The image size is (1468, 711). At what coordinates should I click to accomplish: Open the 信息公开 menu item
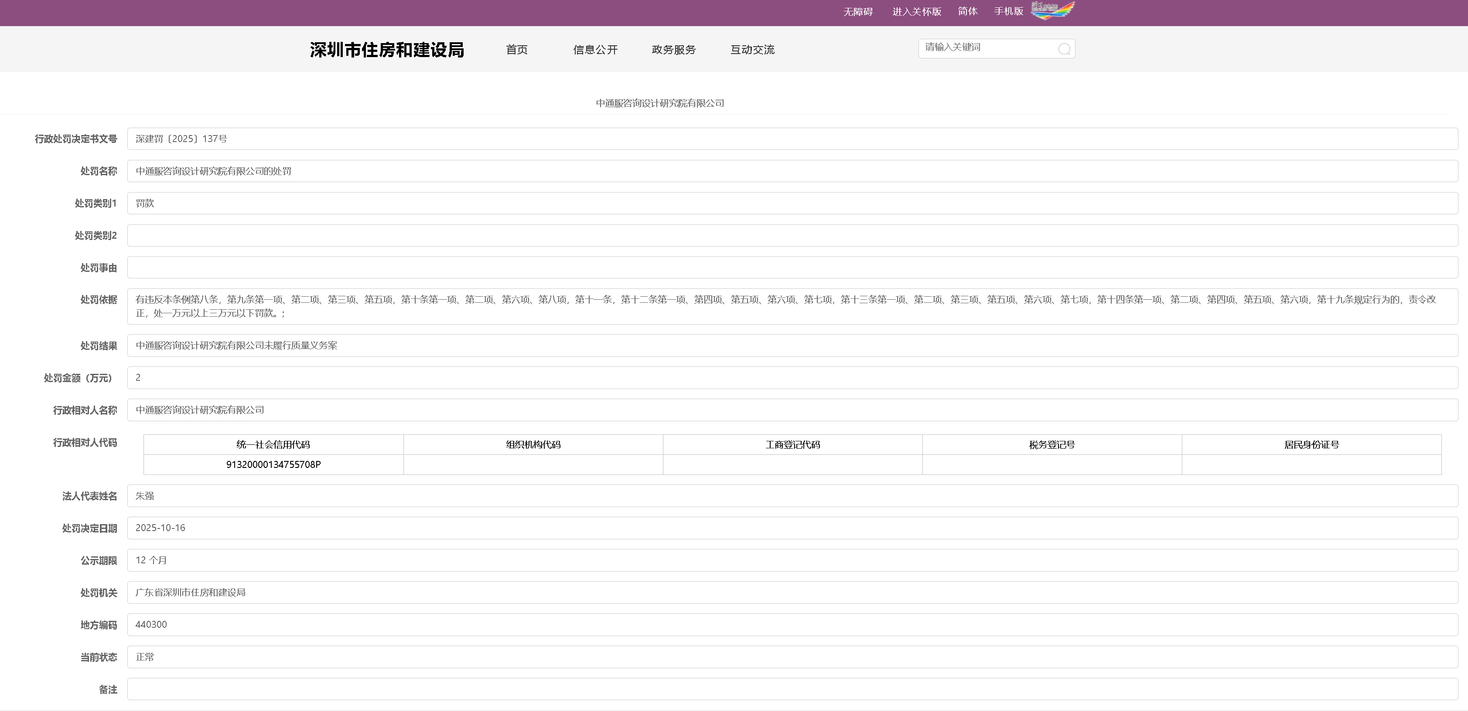click(x=595, y=50)
